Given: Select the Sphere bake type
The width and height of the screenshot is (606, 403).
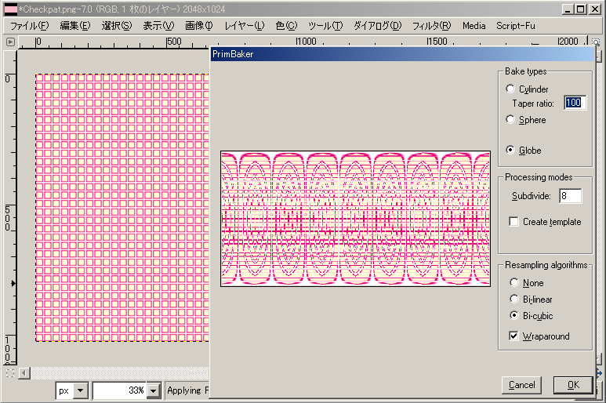Looking at the screenshot, I should [x=511, y=120].
